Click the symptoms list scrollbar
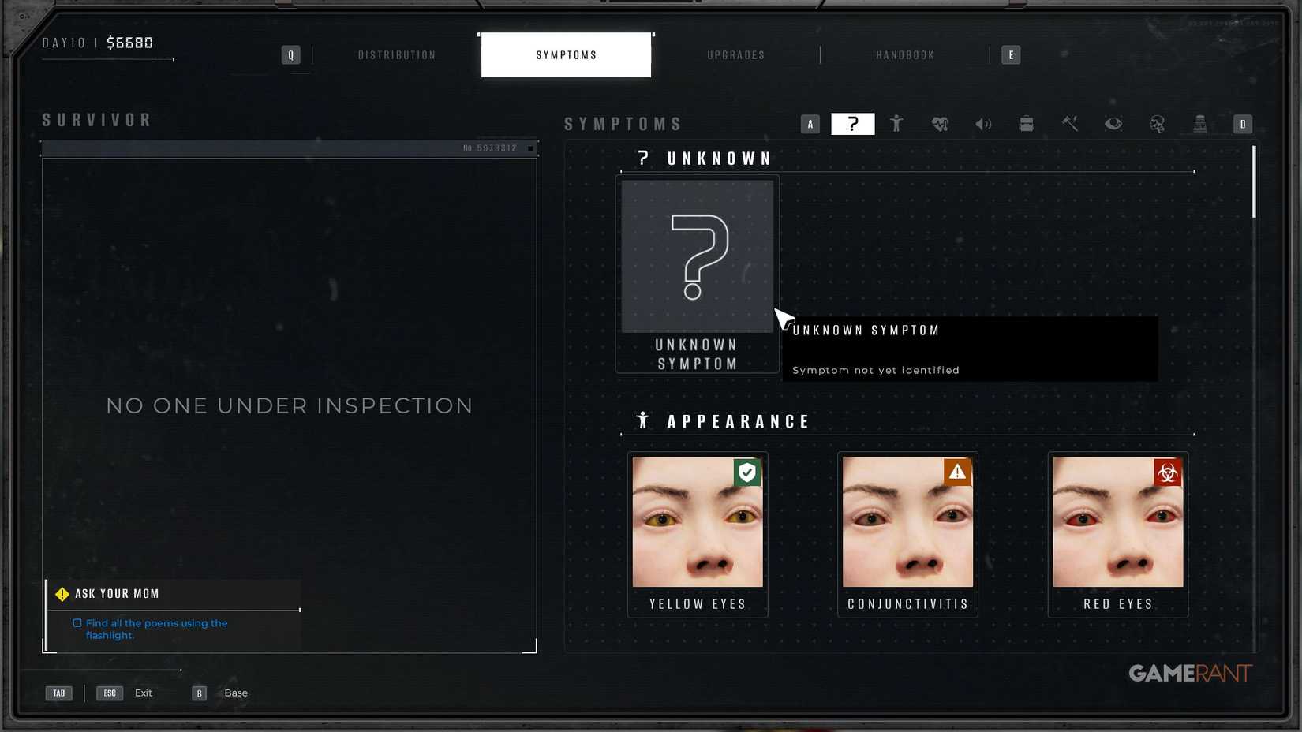This screenshot has width=1302, height=732. point(1253,182)
